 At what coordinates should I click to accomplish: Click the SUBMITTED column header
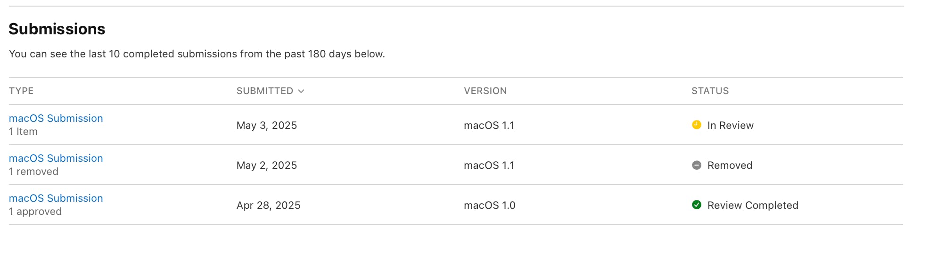[x=264, y=91]
